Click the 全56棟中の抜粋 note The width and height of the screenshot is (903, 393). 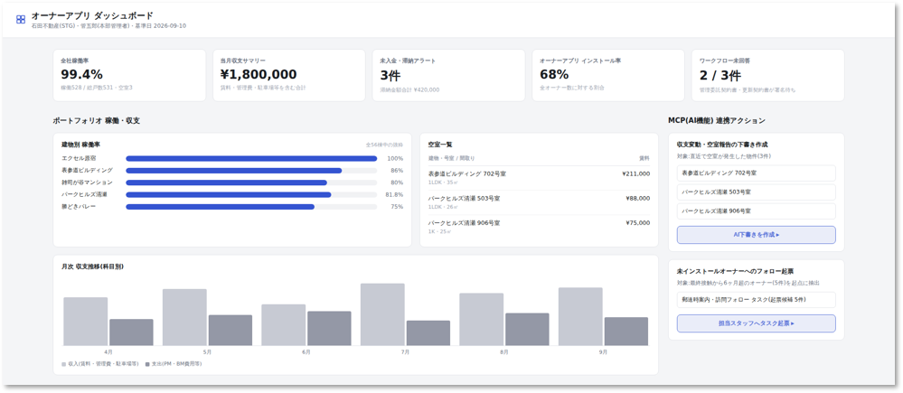(384, 145)
